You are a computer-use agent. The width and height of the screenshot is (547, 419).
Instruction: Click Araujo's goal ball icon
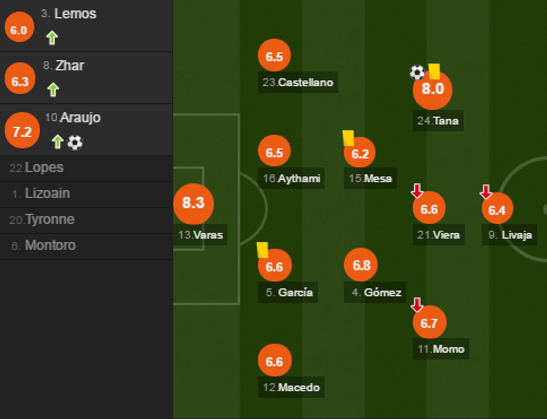[75, 142]
